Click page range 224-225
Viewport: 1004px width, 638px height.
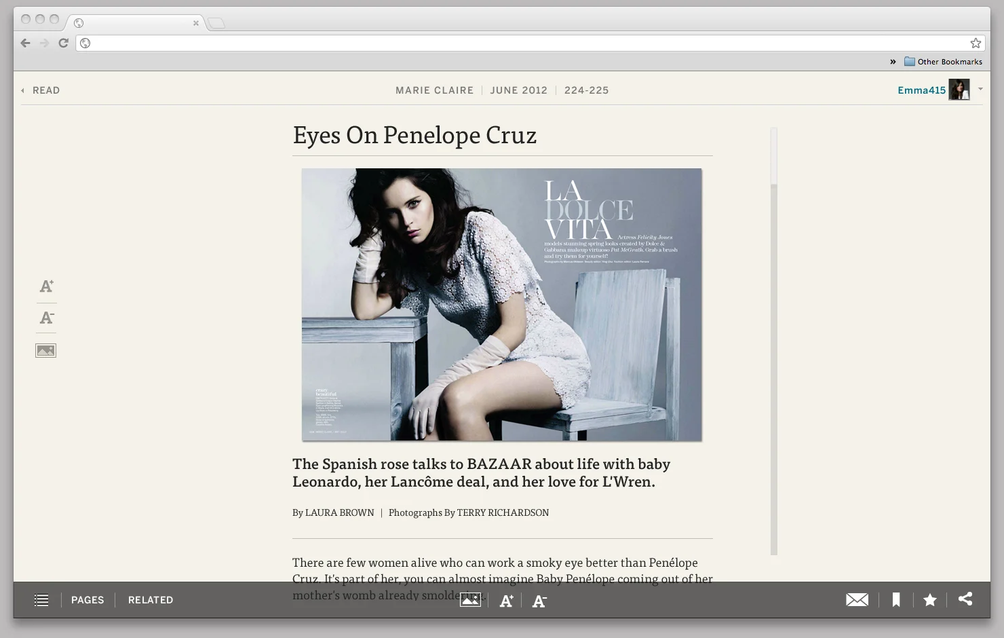tap(587, 90)
